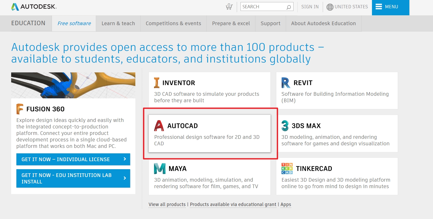Click the globe region icon
This screenshot has width=433, height=219.
point(330,7)
